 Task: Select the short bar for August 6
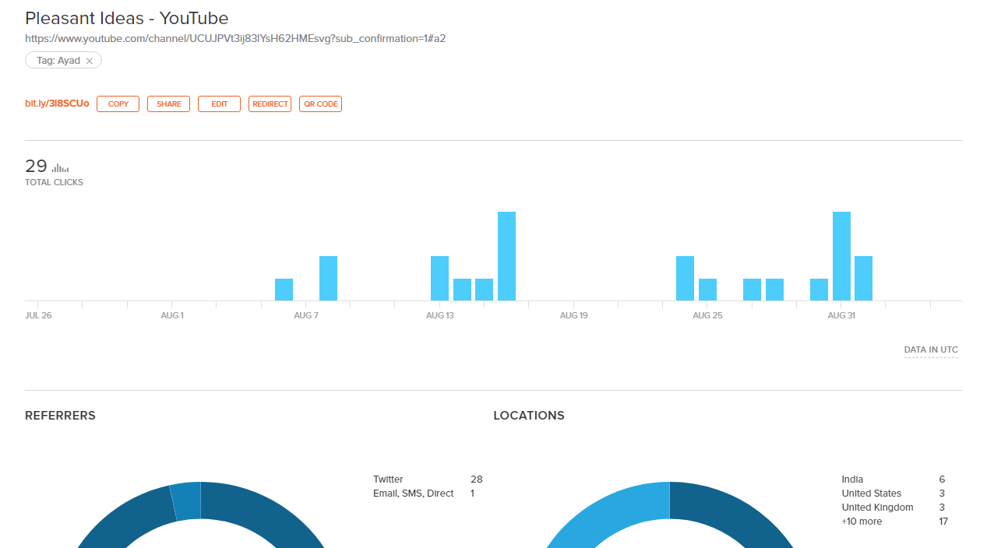pyautogui.click(x=284, y=290)
